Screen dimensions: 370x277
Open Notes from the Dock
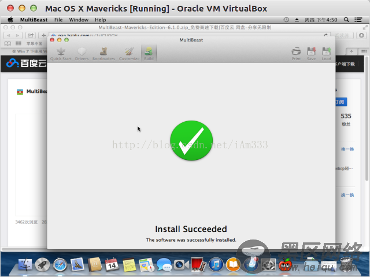click(x=129, y=264)
